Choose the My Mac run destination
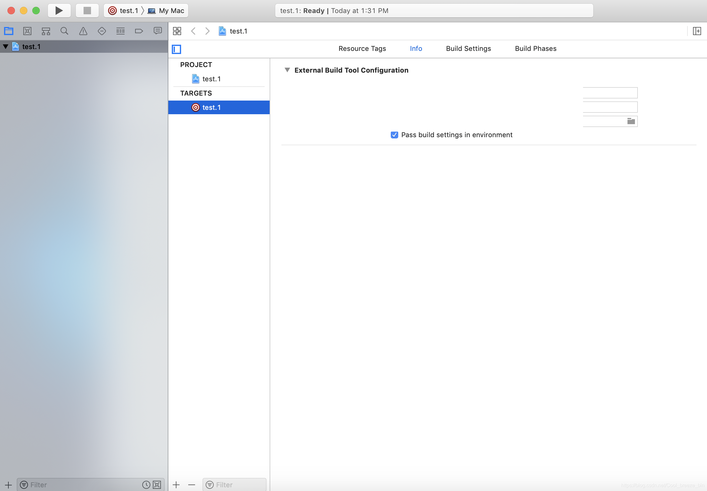The width and height of the screenshot is (707, 491). click(166, 11)
